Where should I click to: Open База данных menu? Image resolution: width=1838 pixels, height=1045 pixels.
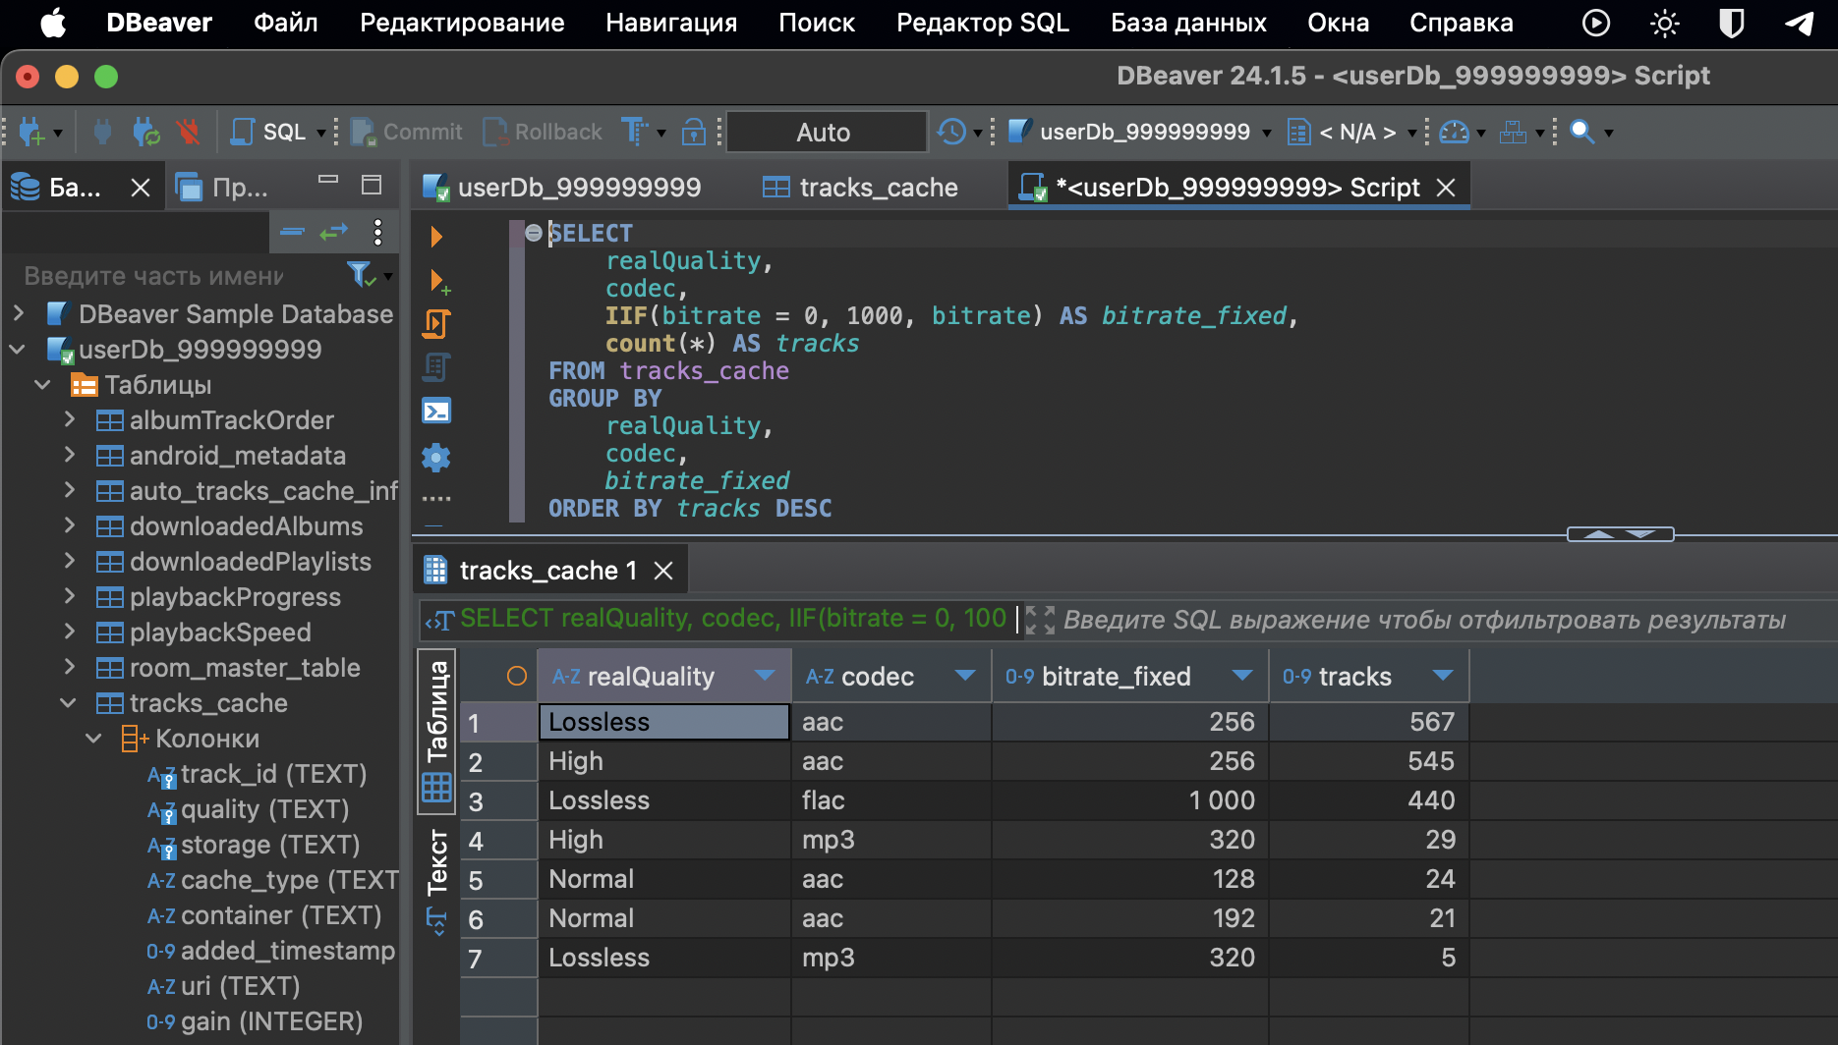(x=1188, y=23)
